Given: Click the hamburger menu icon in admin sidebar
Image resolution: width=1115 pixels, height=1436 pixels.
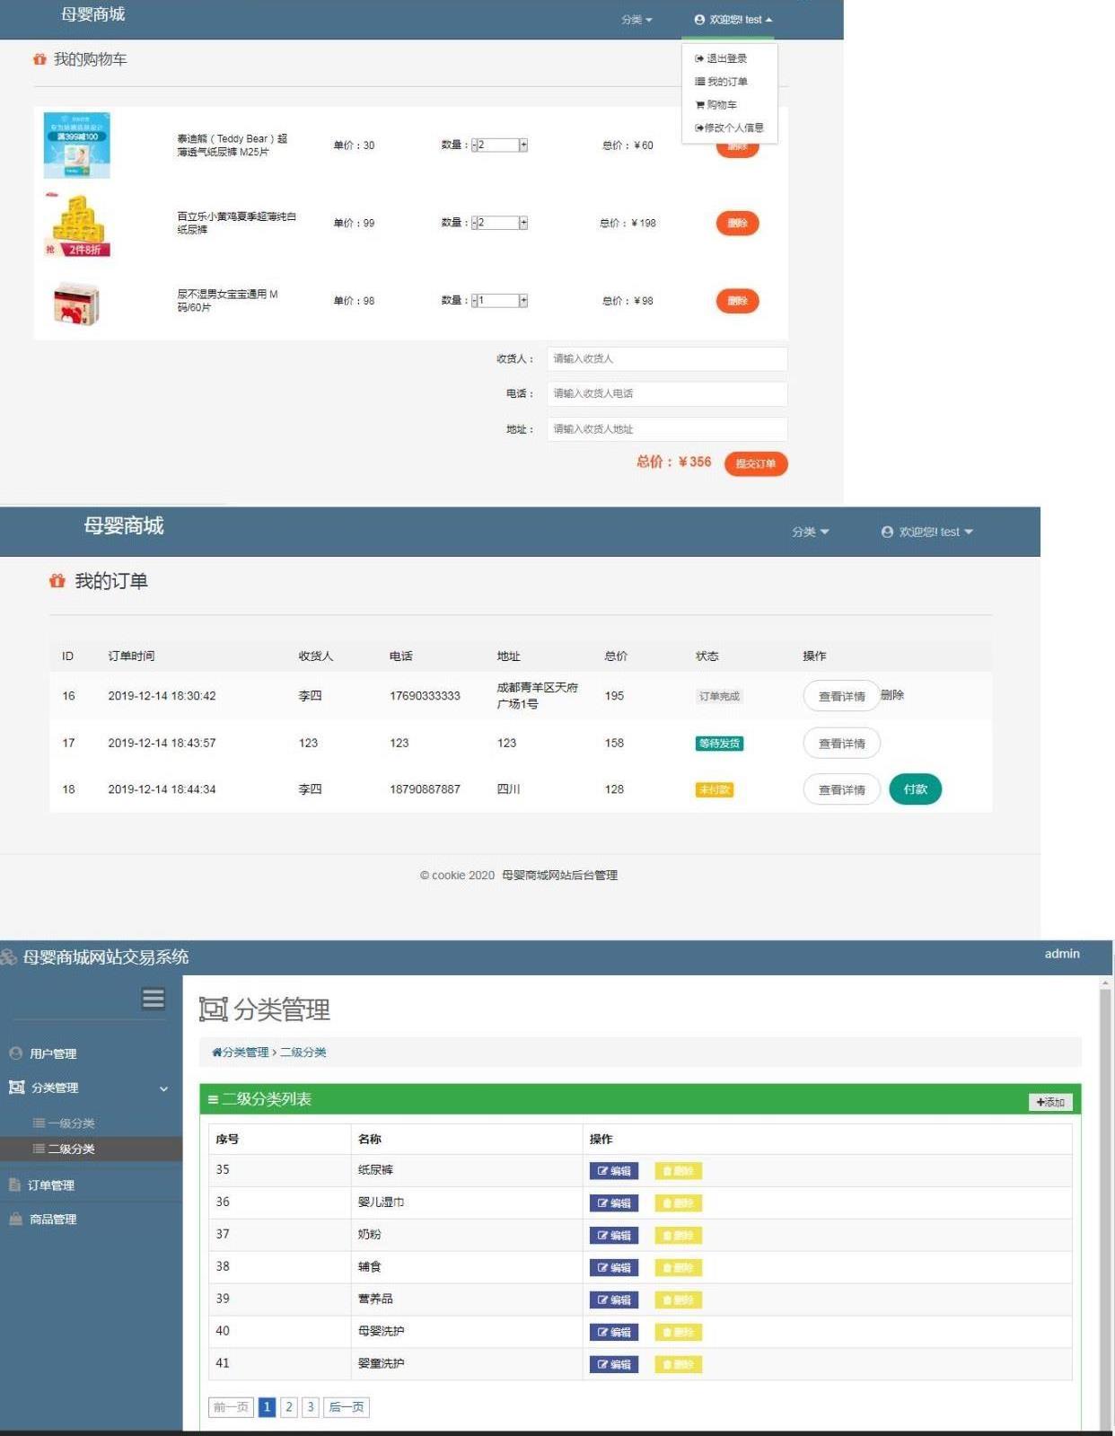Looking at the screenshot, I should tap(154, 998).
